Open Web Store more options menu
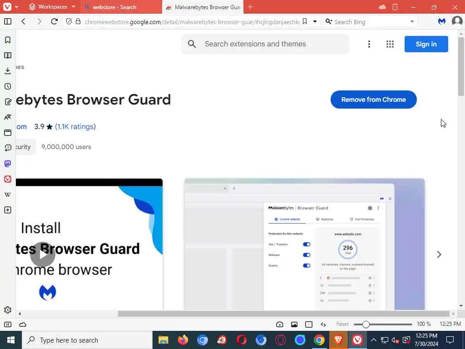The width and height of the screenshot is (465, 349). [x=369, y=44]
